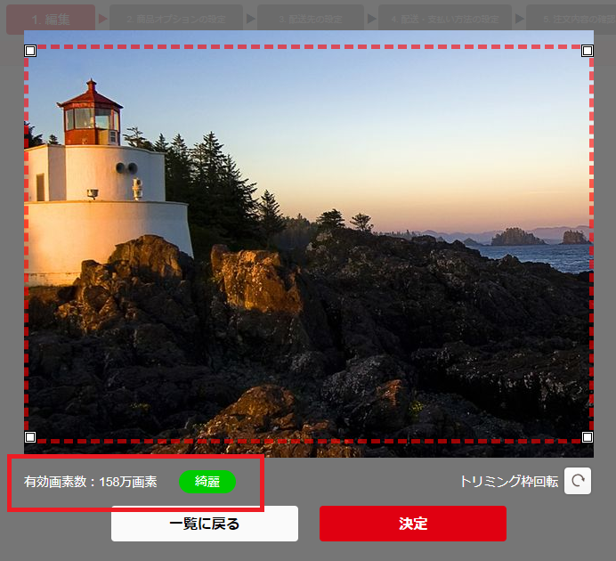Click the 綺麗 quality badge
This screenshot has width=616, height=561.
[x=207, y=481]
